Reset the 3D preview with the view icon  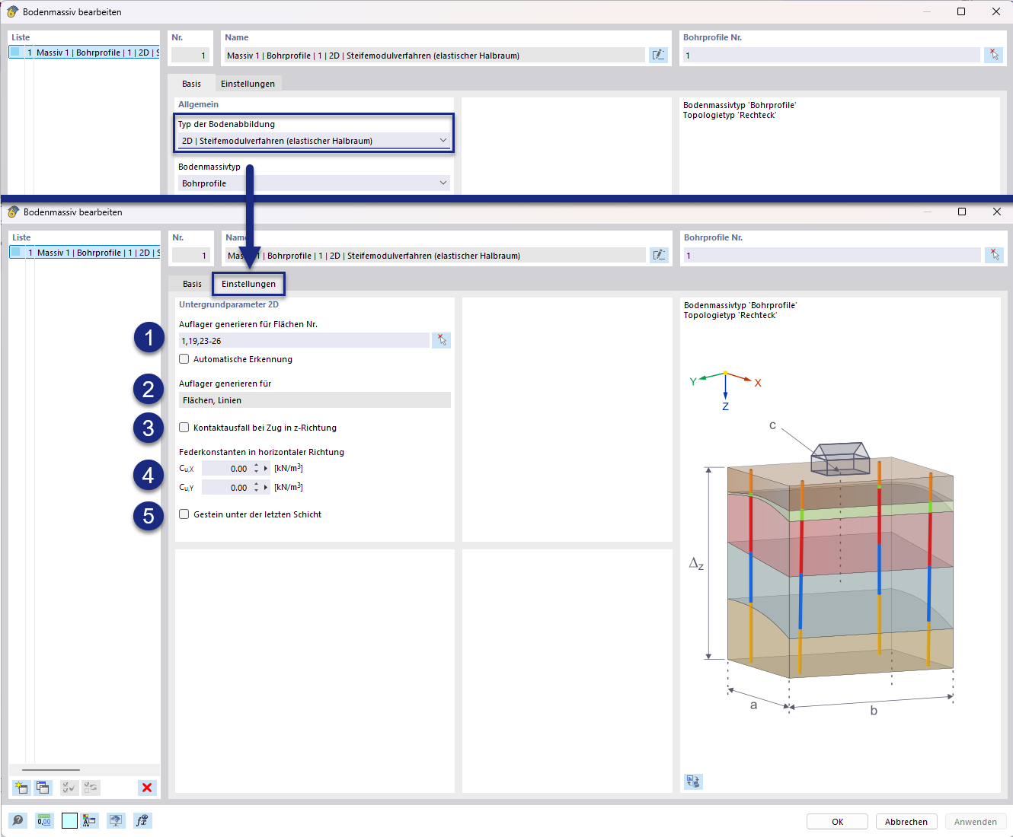[692, 781]
